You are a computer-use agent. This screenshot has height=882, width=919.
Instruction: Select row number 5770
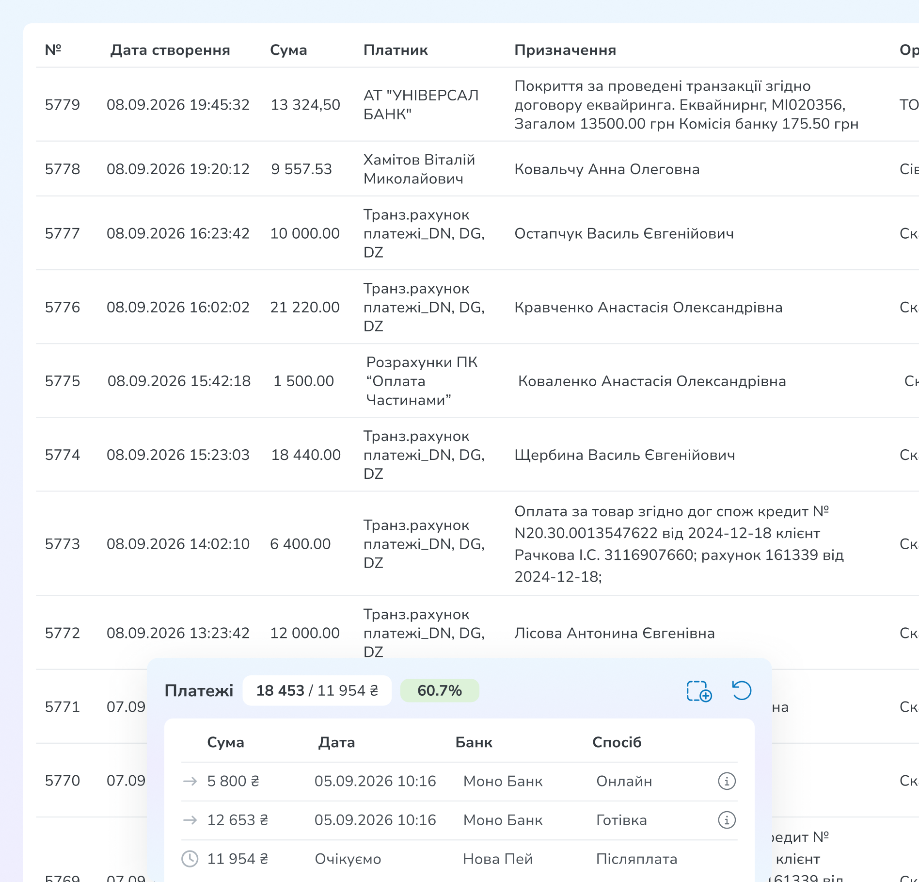point(63,781)
